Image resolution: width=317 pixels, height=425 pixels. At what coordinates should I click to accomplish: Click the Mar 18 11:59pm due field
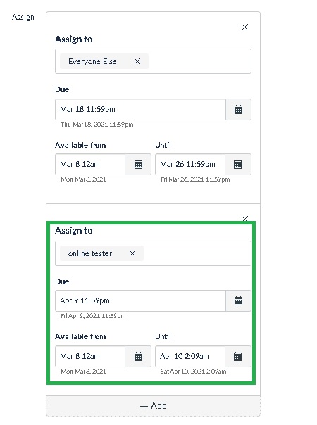coord(140,110)
